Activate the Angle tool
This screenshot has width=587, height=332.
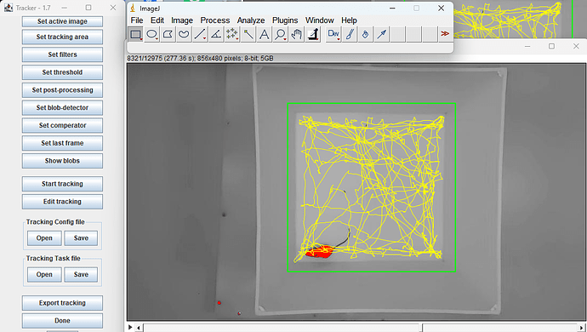[x=216, y=34]
